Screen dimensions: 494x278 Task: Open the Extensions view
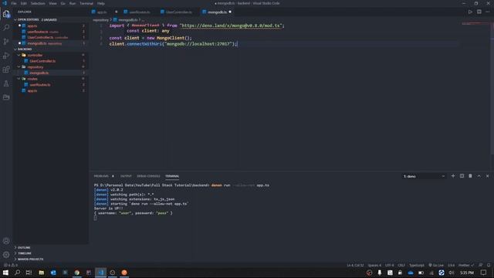pyautogui.click(x=6, y=69)
